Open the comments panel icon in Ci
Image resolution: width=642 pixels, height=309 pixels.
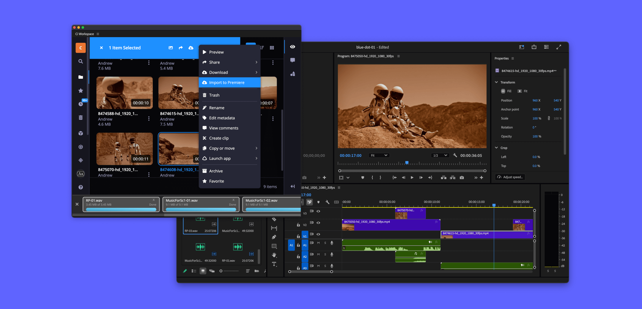292,60
